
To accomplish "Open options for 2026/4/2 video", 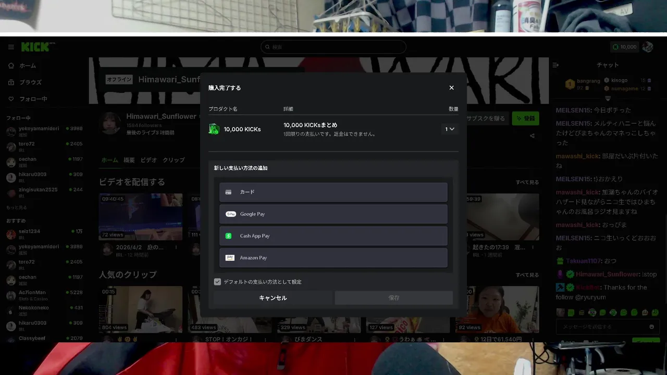I will [x=176, y=247].
